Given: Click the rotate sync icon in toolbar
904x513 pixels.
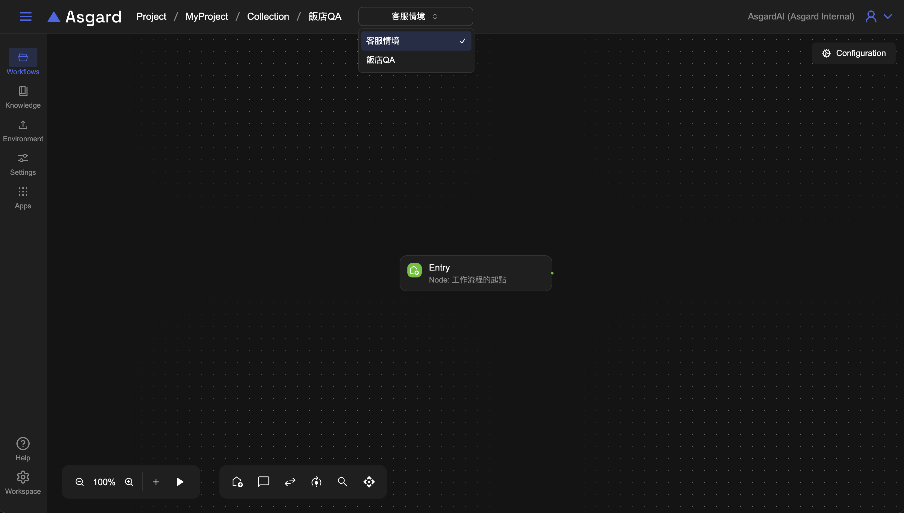Looking at the screenshot, I should coord(316,482).
